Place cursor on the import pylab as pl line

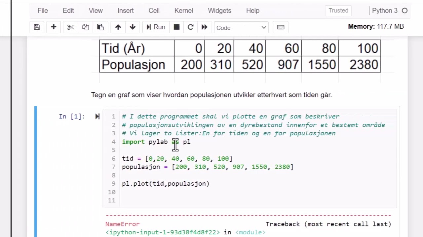click(x=156, y=142)
